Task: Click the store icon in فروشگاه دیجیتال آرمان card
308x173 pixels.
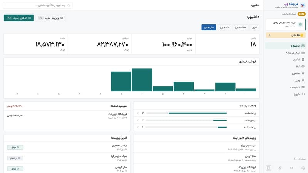Action: click(300, 25)
